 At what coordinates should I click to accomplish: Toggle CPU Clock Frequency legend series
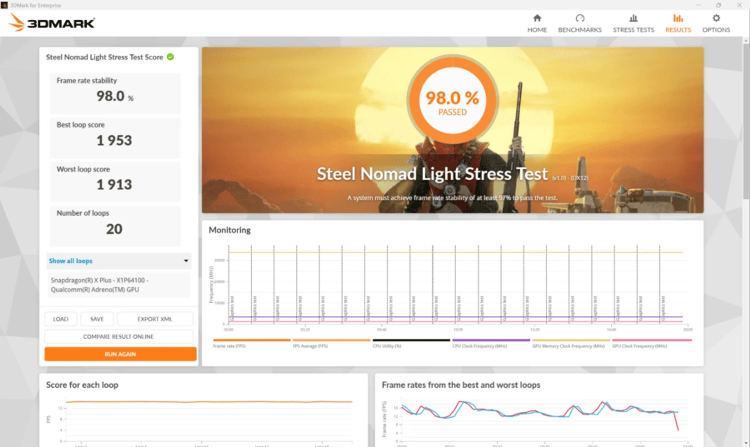[479, 346]
